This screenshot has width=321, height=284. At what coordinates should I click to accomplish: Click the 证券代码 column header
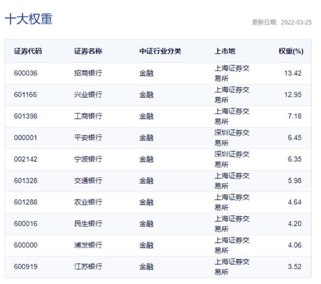pyautogui.click(x=28, y=51)
